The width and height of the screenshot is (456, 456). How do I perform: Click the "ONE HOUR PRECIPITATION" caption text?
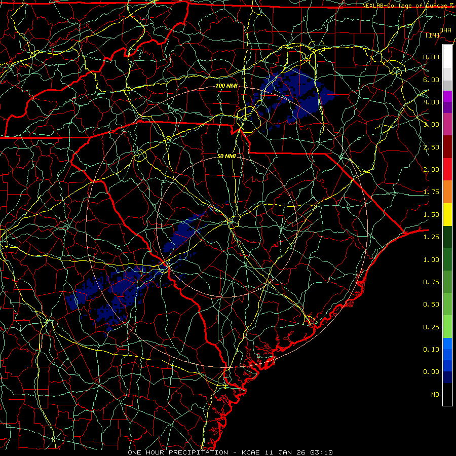click(178, 452)
